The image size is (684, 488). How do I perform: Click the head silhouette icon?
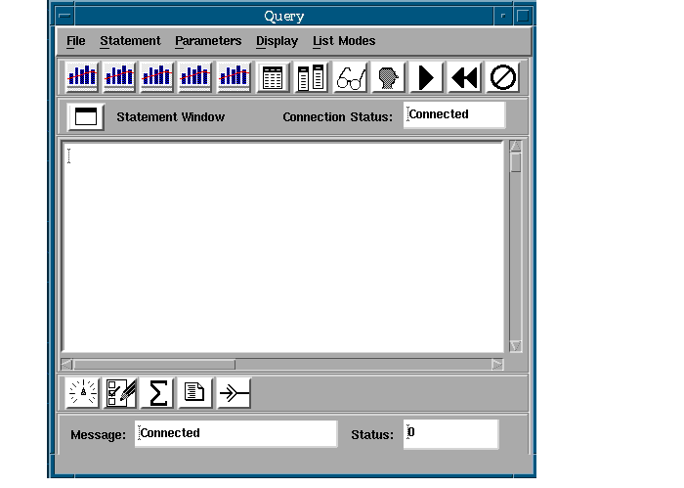pos(388,77)
